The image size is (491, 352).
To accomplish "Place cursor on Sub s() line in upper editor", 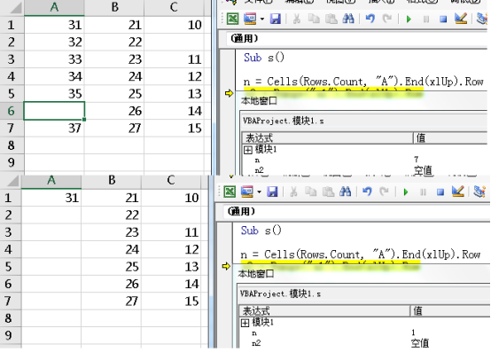I will coord(264,58).
